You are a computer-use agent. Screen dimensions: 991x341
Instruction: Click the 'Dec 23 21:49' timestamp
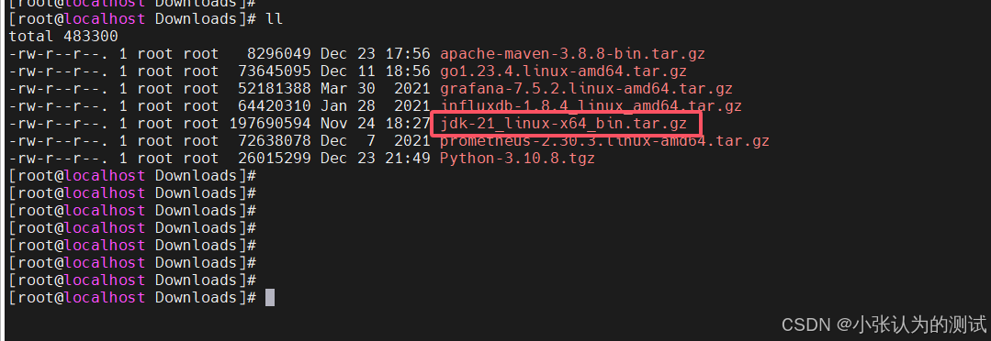click(375, 159)
